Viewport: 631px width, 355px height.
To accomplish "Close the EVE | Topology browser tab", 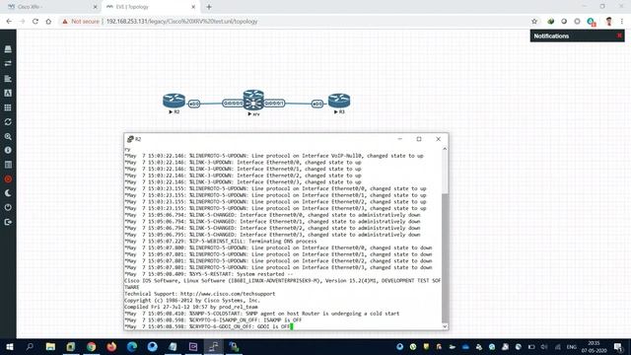I will click(x=193, y=7).
